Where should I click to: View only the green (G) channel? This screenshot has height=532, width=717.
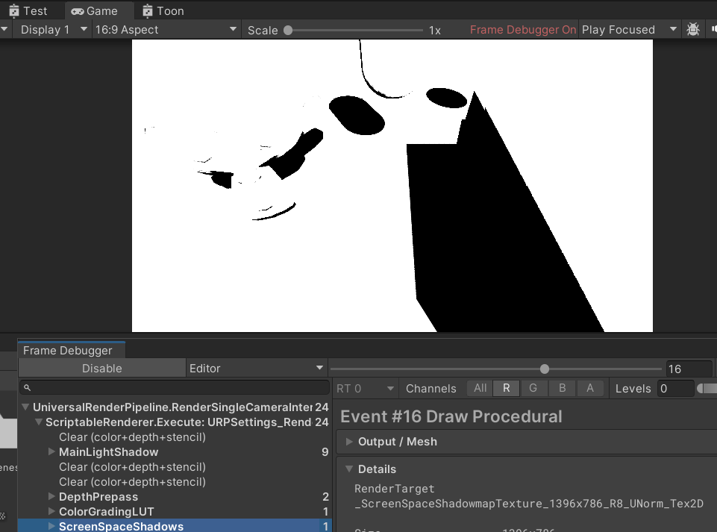533,388
